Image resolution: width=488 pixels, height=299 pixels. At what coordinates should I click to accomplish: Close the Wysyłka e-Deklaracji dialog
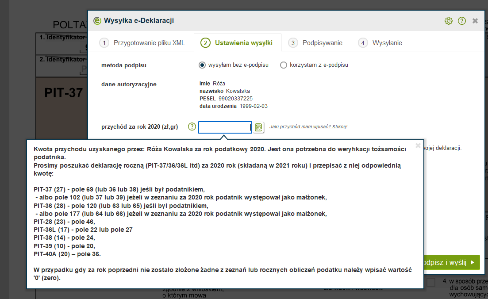click(x=475, y=21)
